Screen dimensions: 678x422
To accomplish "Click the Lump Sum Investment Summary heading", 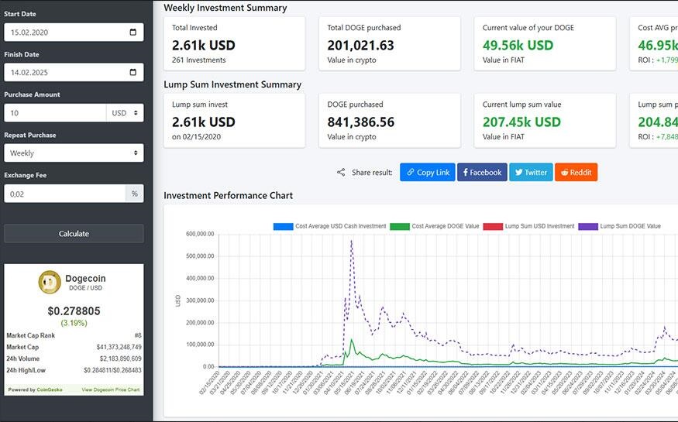I will (x=232, y=84).
